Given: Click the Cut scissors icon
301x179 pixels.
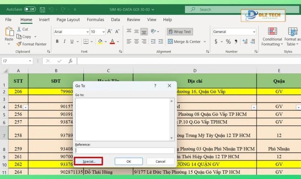Looking at the screenshot, I should (19, 29).
